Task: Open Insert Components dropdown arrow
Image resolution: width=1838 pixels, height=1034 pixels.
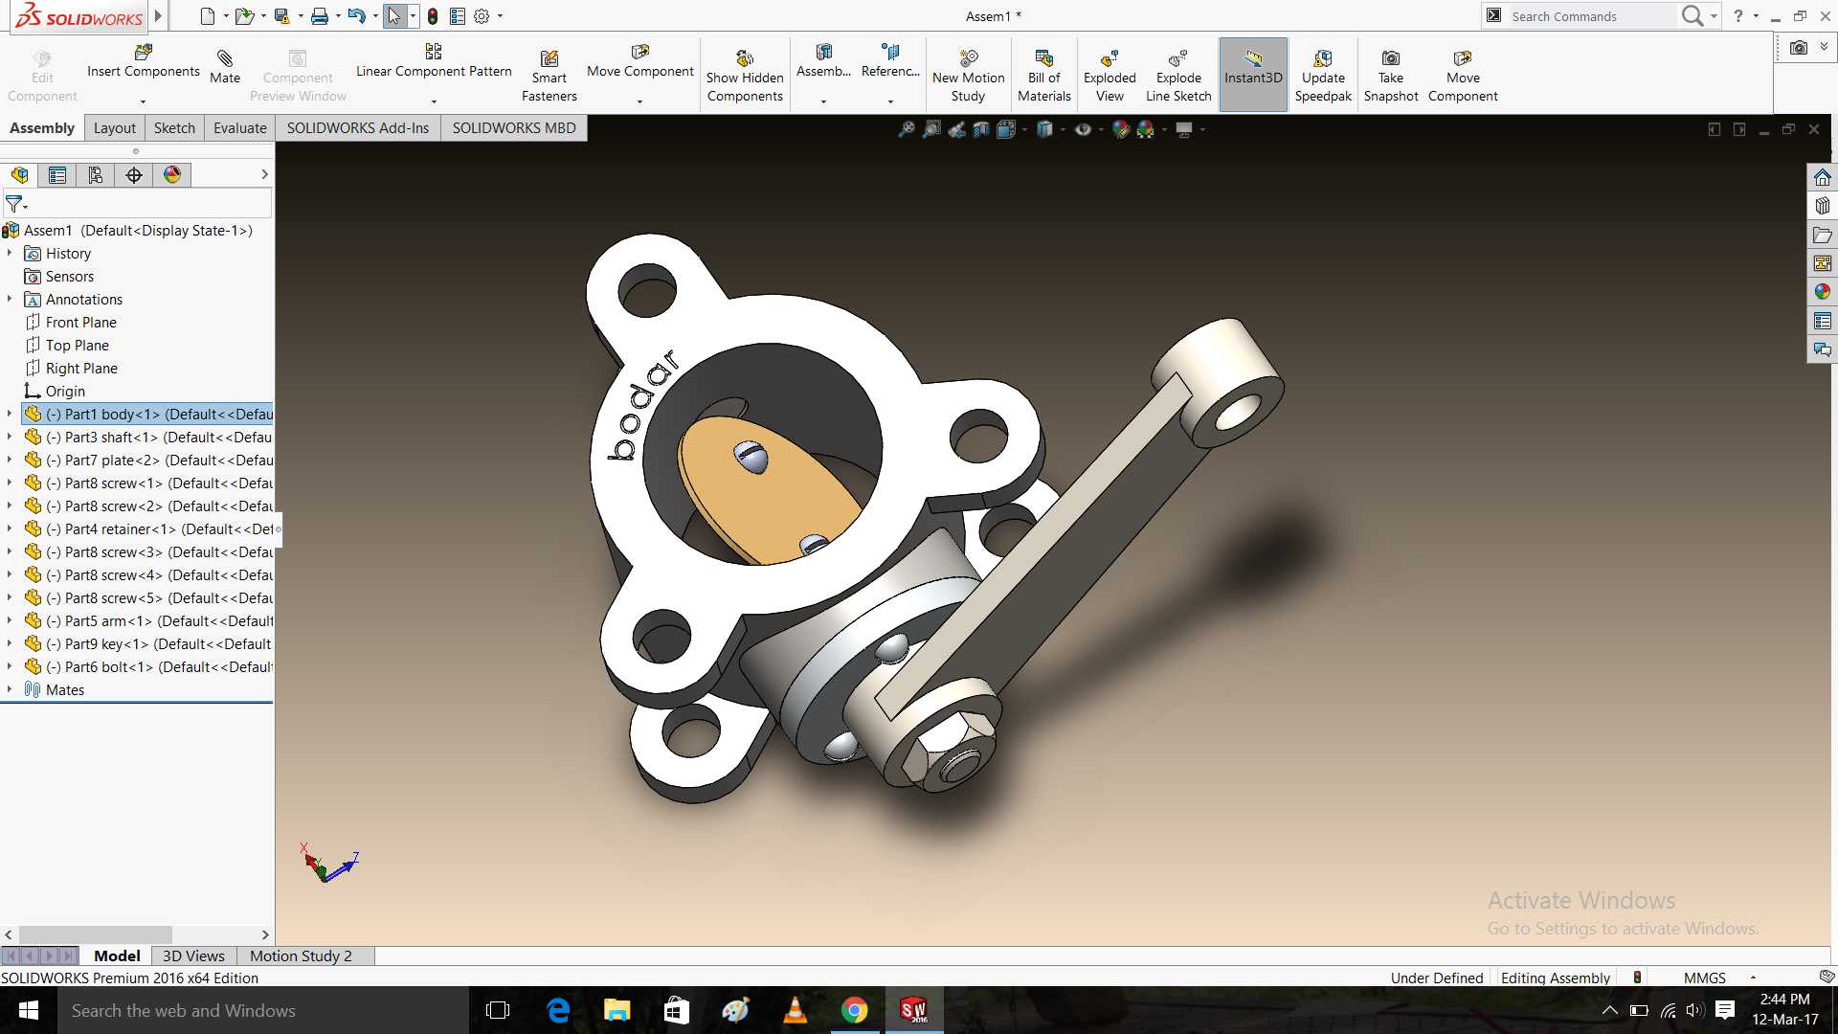Action: coord(143,101)
